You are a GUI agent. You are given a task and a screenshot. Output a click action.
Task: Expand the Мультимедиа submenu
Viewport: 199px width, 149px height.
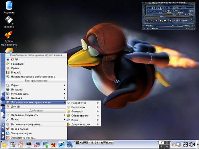(36, 94)
